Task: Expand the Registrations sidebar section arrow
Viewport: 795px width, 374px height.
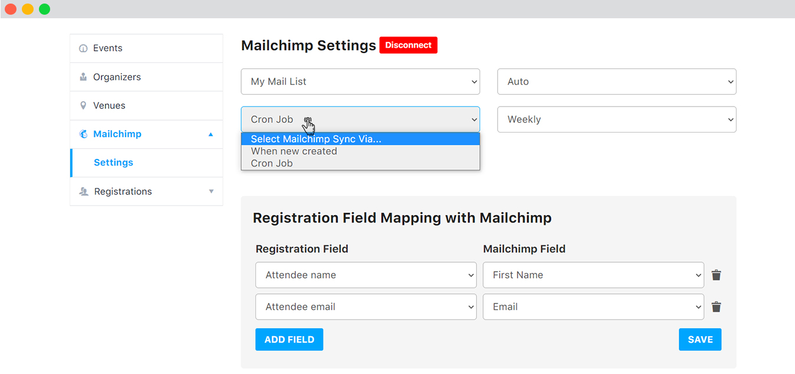Action: [x=211, y=191]
